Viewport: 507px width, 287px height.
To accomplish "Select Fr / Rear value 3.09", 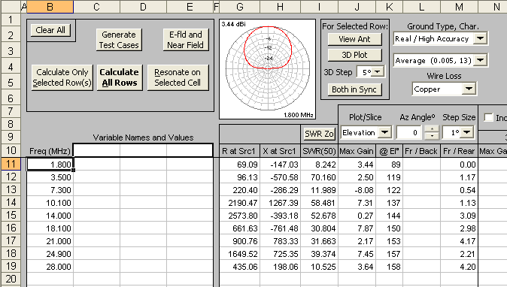I will click(459, 216).
